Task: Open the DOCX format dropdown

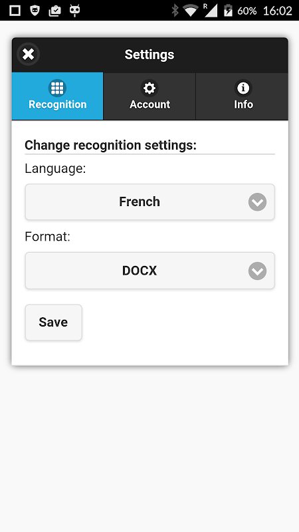Action: (150, 271)
